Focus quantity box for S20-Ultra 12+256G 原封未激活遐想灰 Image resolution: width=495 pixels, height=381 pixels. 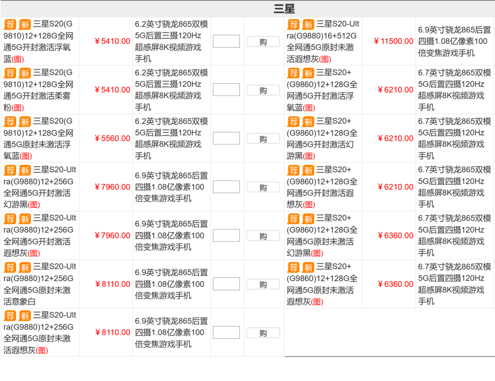(x=226, y=332)
